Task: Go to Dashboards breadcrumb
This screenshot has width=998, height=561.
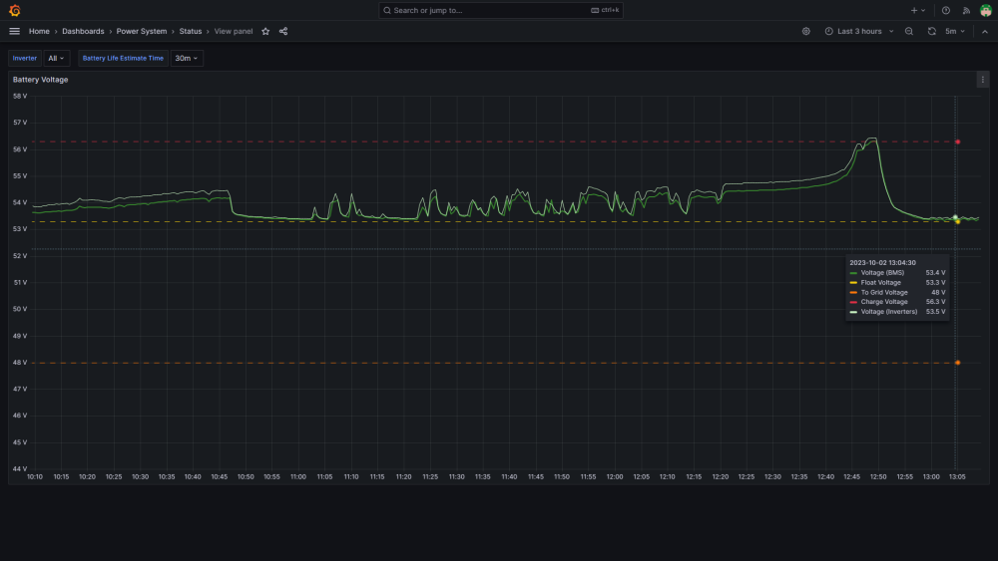Action: coord(83,31)
